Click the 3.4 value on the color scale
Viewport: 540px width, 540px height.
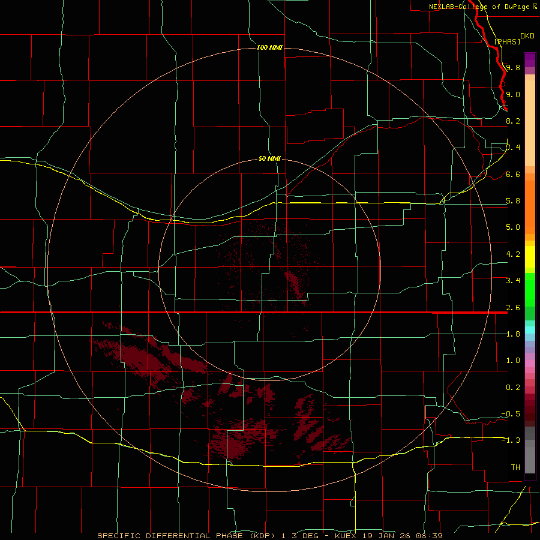513,281
